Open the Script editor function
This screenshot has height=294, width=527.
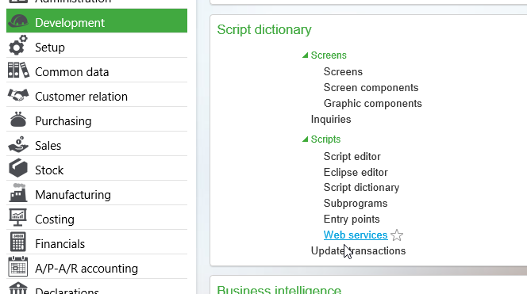[352, 156]
